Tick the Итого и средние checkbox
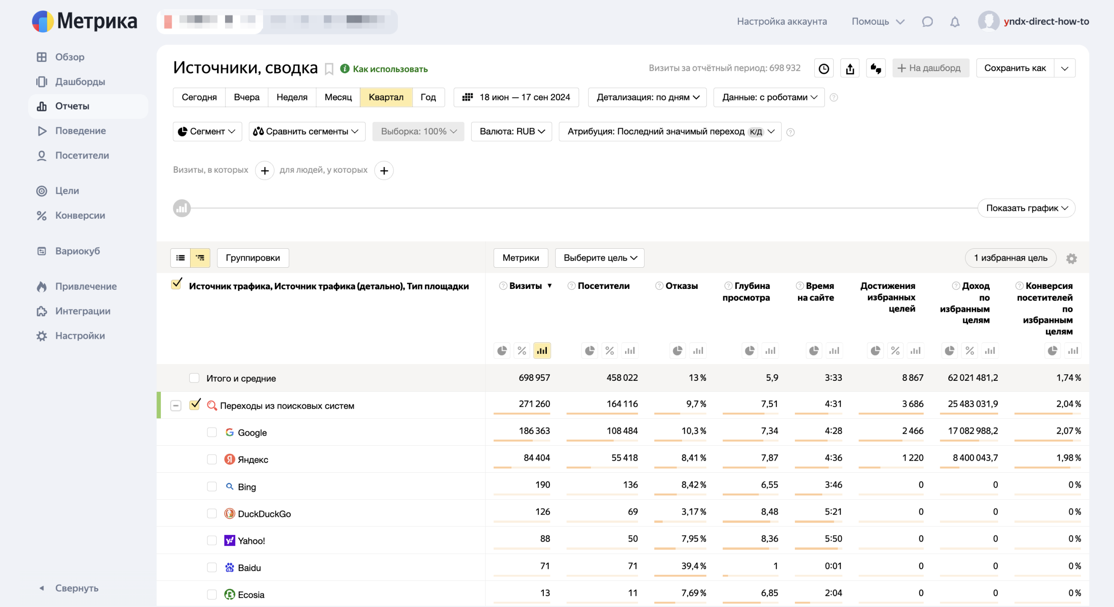 tap(194, 378)
